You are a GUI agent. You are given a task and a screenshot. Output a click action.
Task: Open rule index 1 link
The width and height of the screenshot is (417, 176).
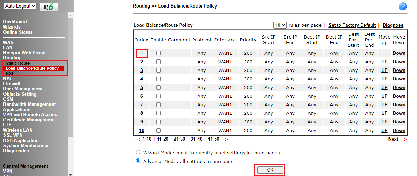[142, 53]
